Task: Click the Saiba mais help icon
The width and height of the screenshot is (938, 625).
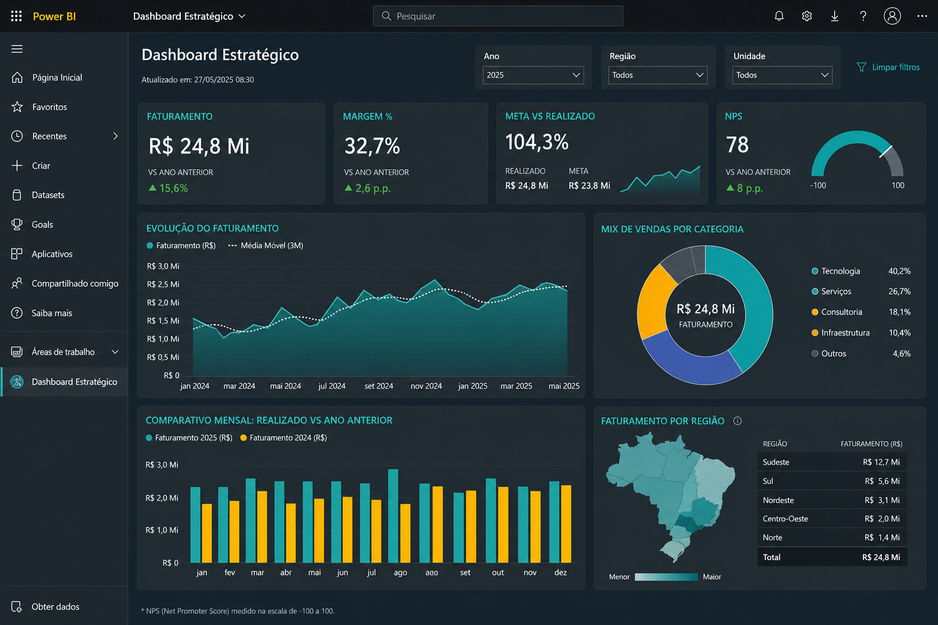Action: click(x=17, y=313)
